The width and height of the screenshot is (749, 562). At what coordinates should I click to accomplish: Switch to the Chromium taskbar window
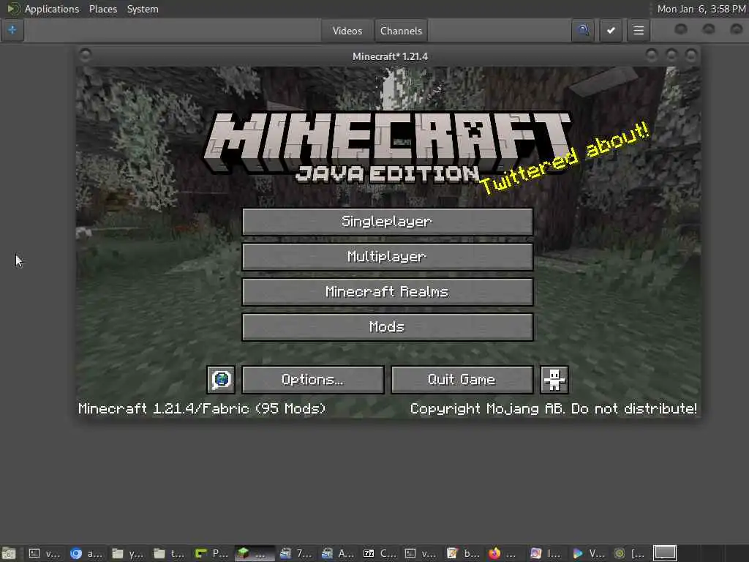click(x=86, y=553)
